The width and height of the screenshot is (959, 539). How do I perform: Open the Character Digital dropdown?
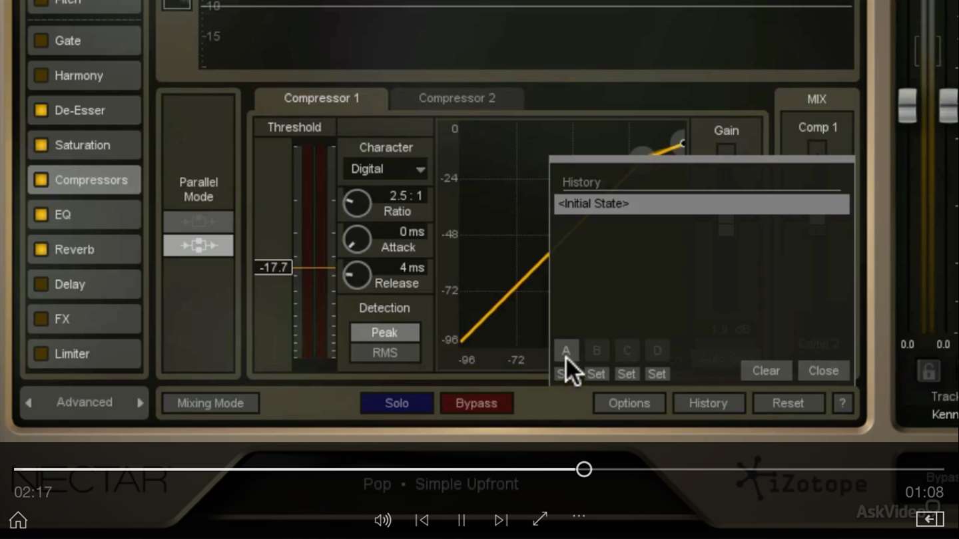385,169
